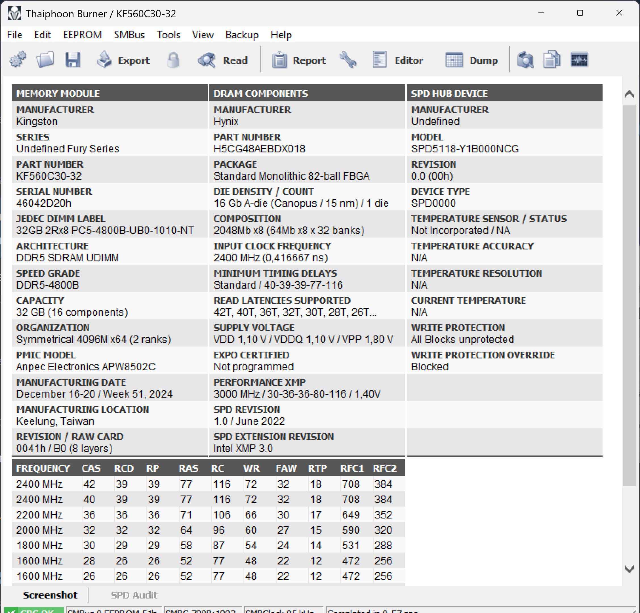
Task: Switch to the SPD Audit tab
Action: point(134,595)
